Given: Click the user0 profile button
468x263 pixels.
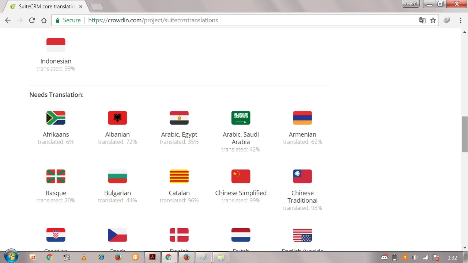Looking at the screenshot, I should [x=411, y=4].
